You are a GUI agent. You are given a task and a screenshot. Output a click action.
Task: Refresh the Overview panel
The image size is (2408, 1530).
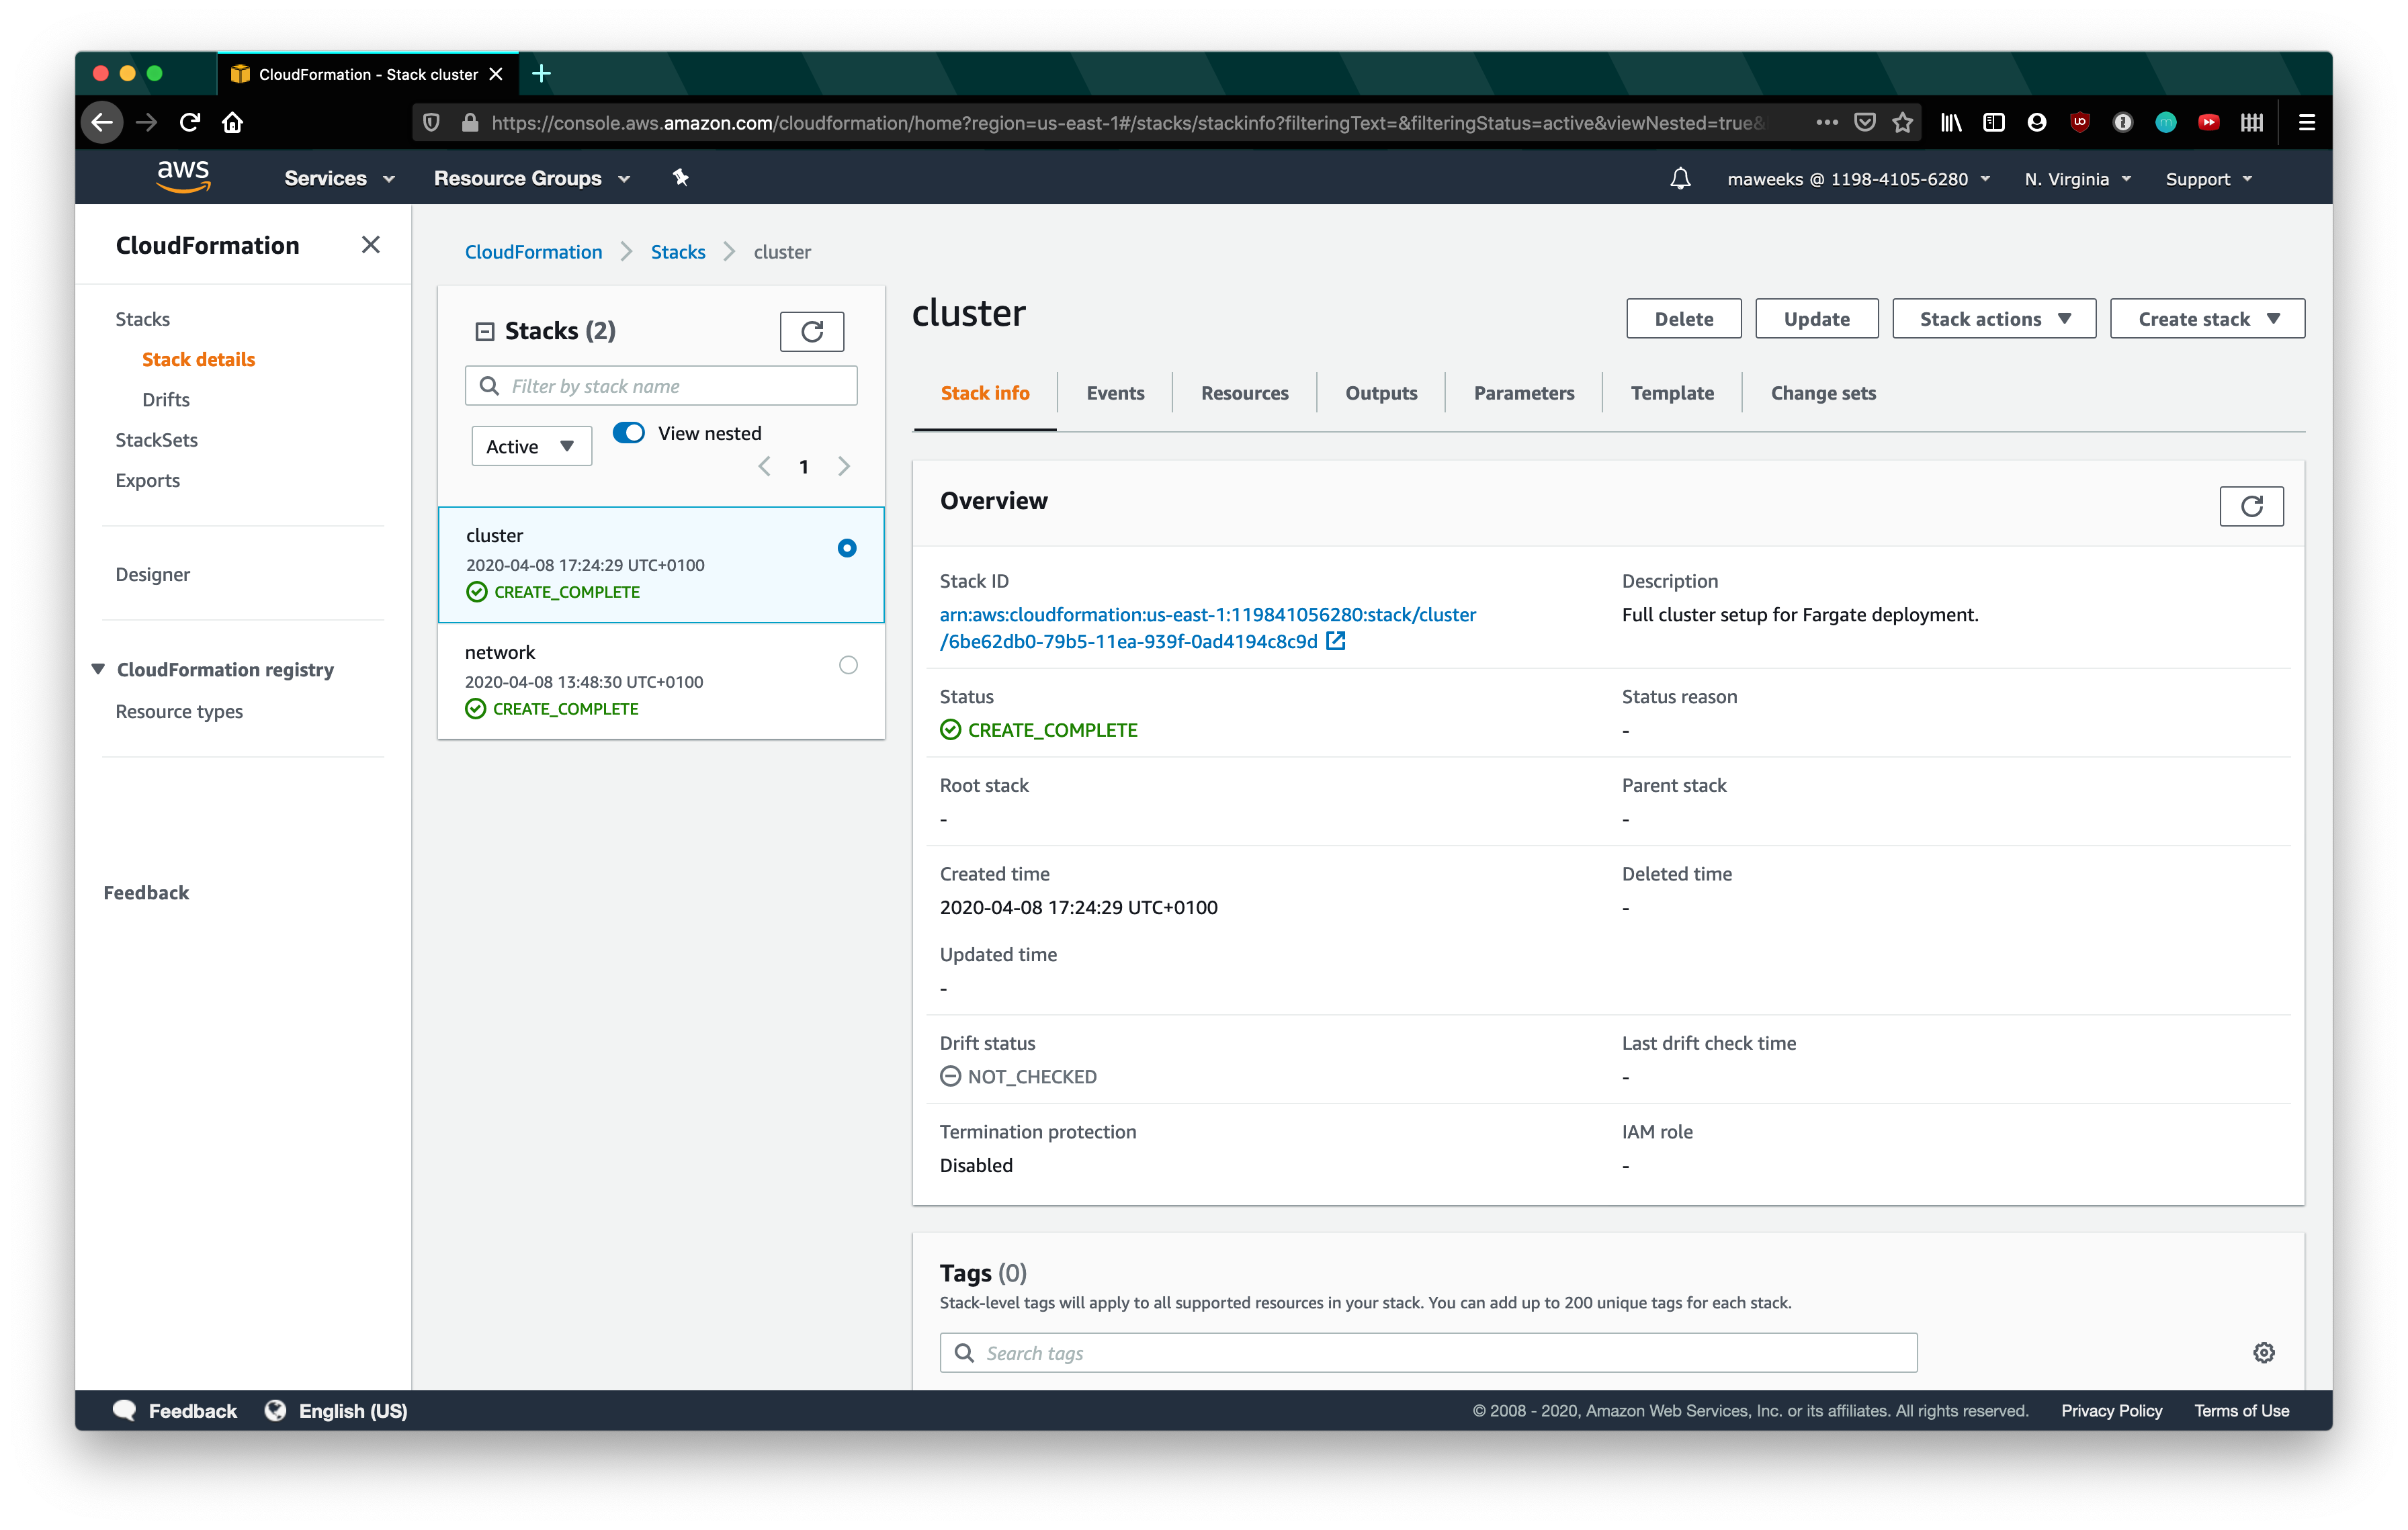(2251, 506)
